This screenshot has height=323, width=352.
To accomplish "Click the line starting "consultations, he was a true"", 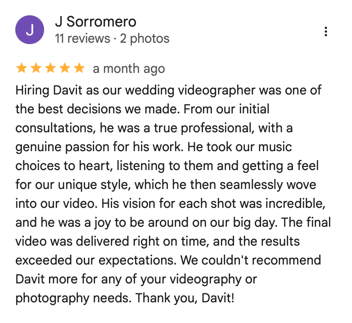I will [154, 128].
